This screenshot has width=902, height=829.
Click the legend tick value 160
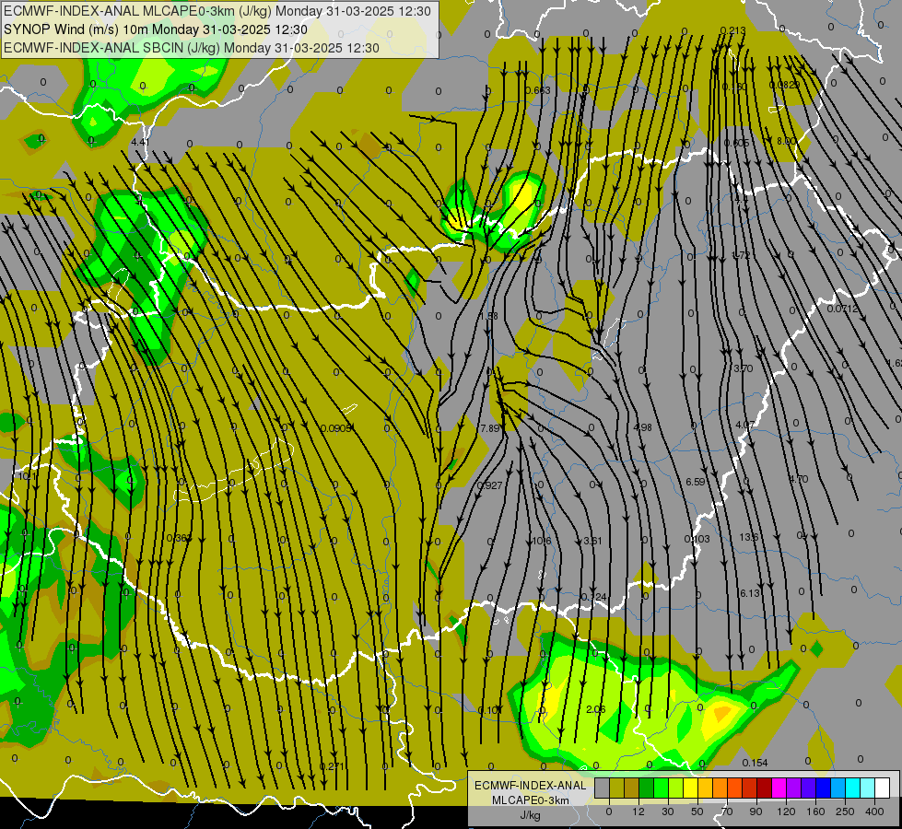tap(815, 811)
